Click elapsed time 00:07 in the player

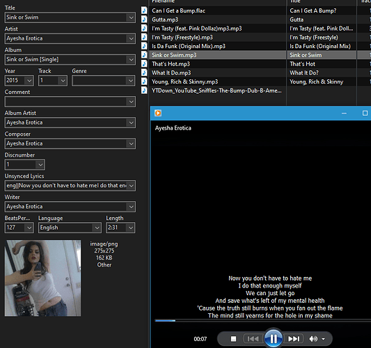(x=200, y=339)
